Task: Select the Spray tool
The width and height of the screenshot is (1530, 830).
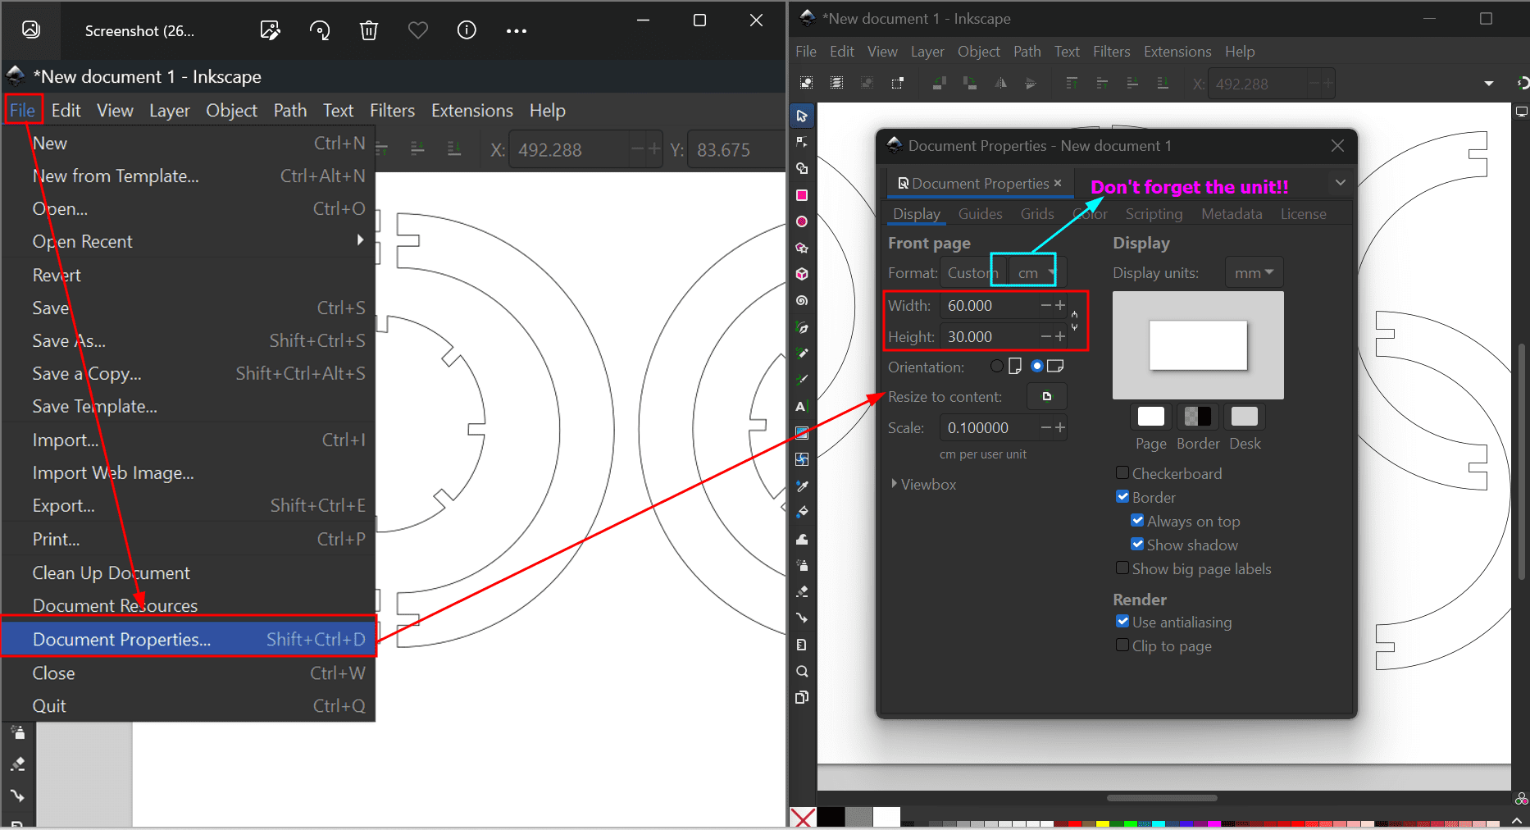Action: point(802,565)
